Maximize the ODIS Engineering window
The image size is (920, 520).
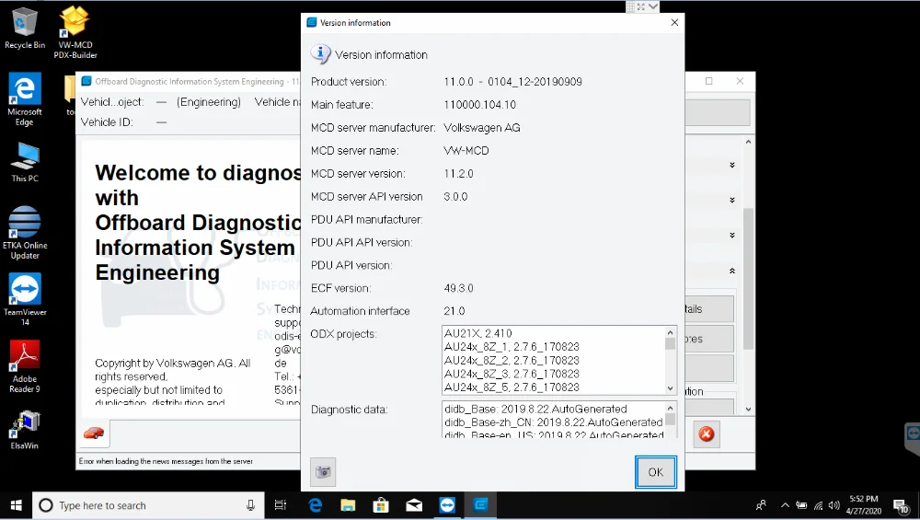pyautogui.click(x=708, y=81)
